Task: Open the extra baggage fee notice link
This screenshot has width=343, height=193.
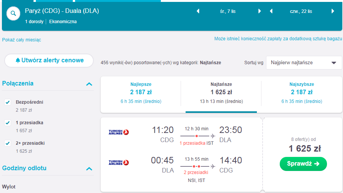Action: pyautogui.click(x=278, y=39)
